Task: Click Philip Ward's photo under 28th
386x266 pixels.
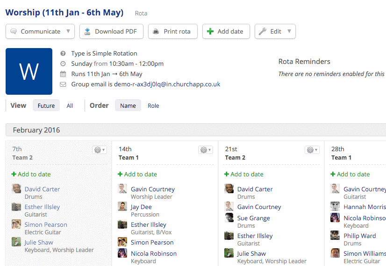Action: (335, 236)
